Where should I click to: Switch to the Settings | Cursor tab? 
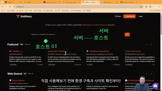52,2
